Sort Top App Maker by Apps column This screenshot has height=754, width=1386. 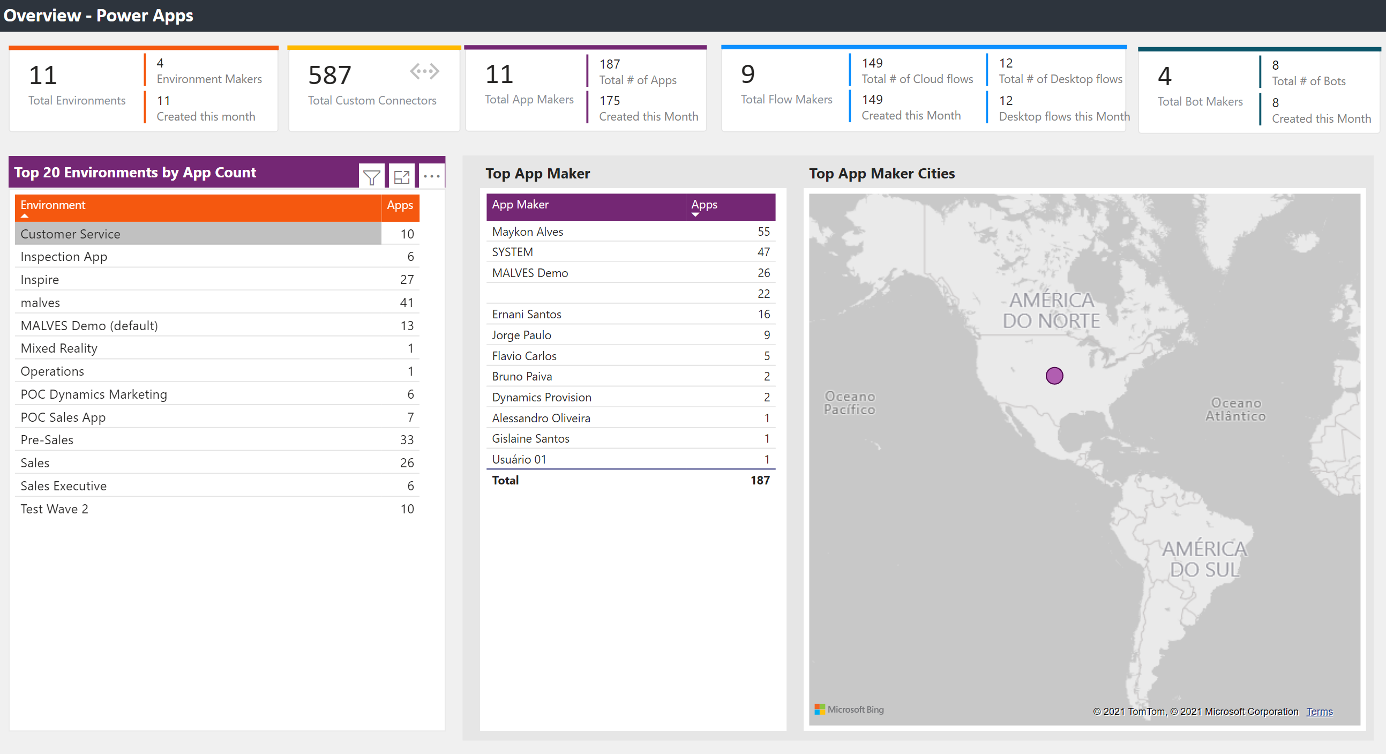tap(704, 205)
